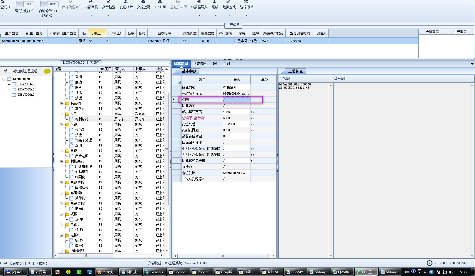Switch to the 工时 tab
The image size is (475, 276).
click(227, 64)
